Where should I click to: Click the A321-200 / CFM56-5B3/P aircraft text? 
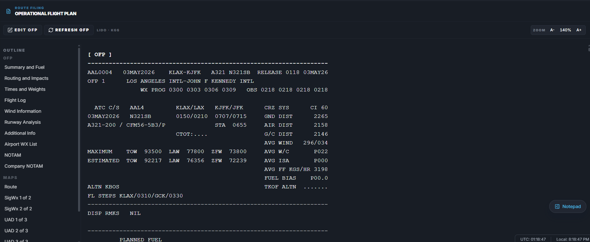[126, 125]
